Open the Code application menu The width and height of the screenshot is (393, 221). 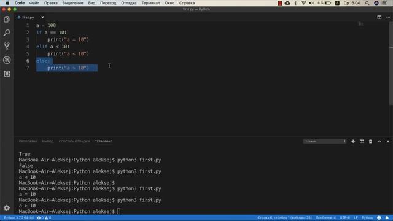[19, 3]
